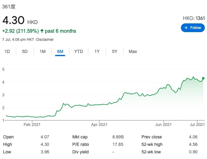Click the Mkt cap value 8.89B

[118, 137]
